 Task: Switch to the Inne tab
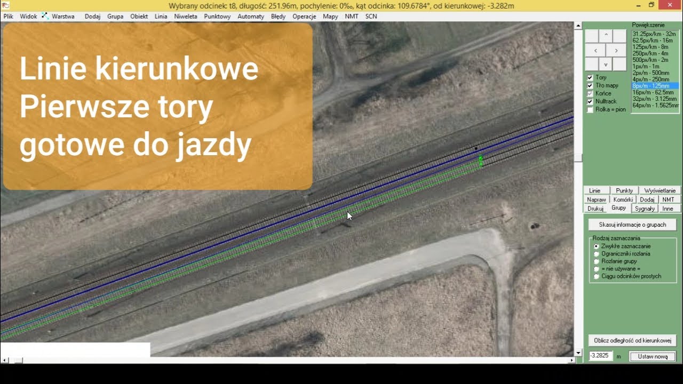668,209
